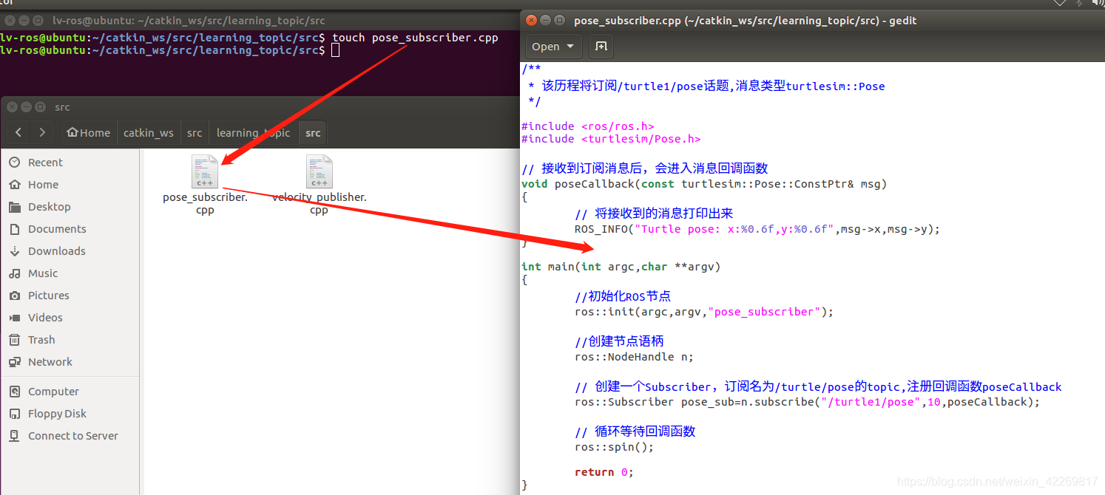1105x495 pixels.
Task: Open Desktop folder in sidebar
Action: click(x=49, y=207)
